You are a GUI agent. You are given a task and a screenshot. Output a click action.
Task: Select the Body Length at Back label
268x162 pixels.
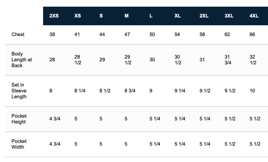click(x=22, y=60)
